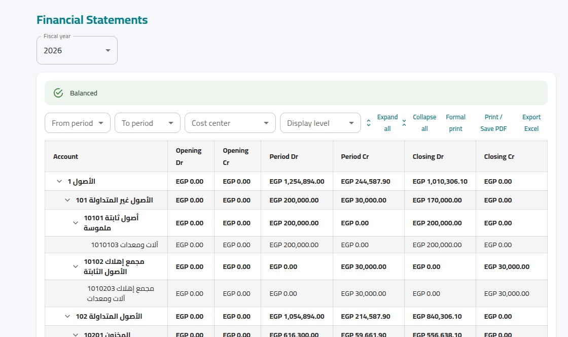The image size is (568, 337).
Task: Click Print / Save PDF button
Action: 493,123
